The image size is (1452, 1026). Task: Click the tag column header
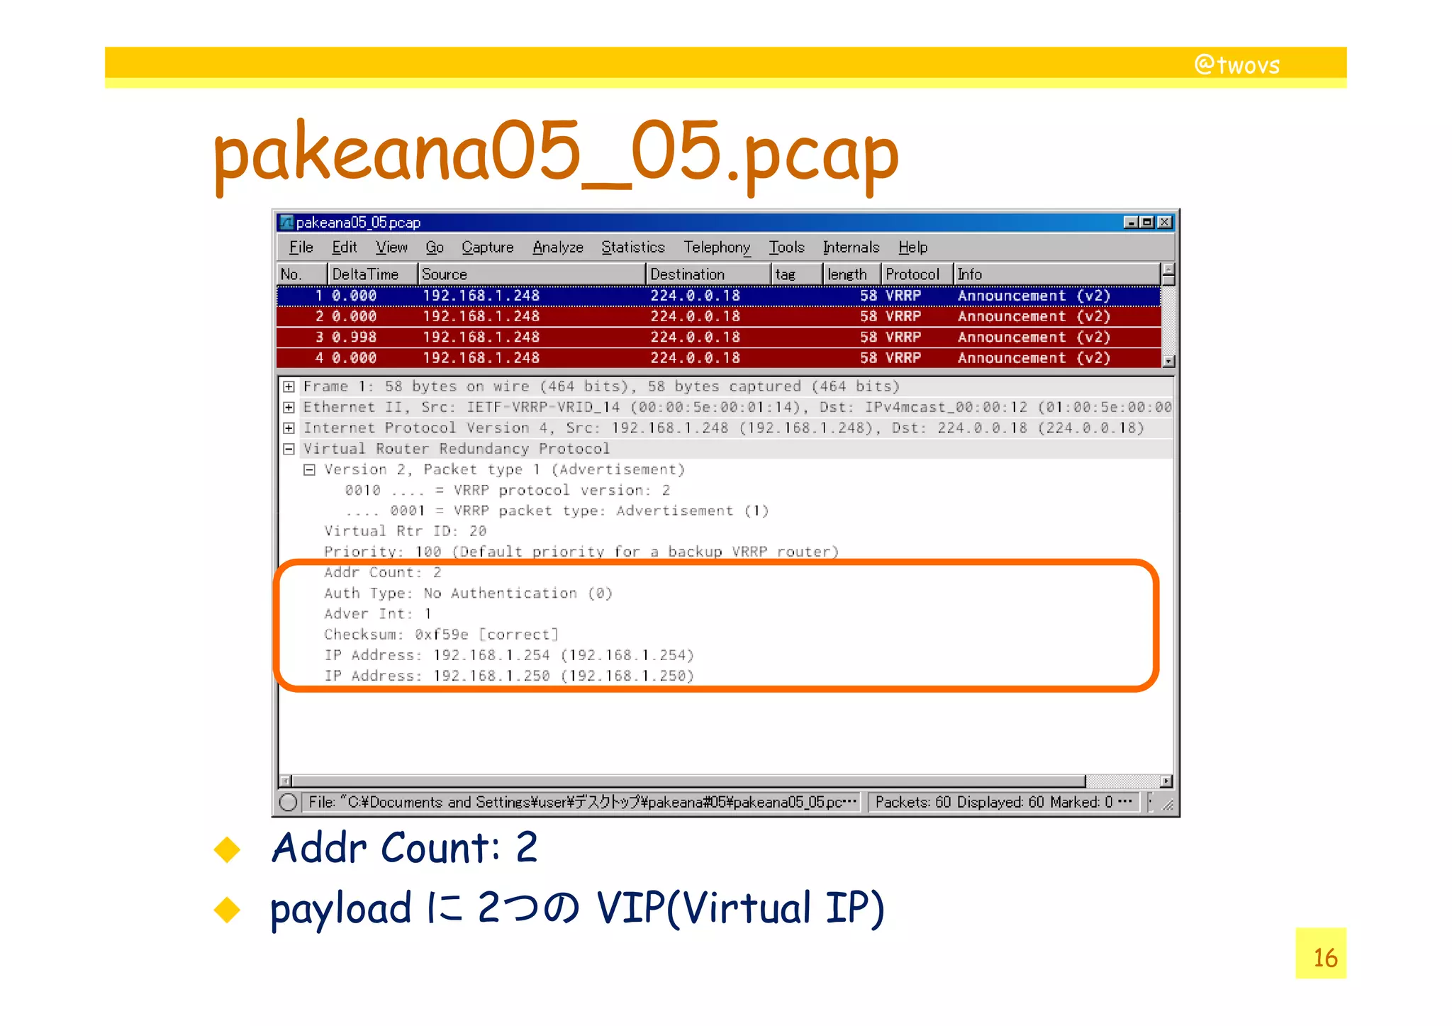click(x=797, y=274)
